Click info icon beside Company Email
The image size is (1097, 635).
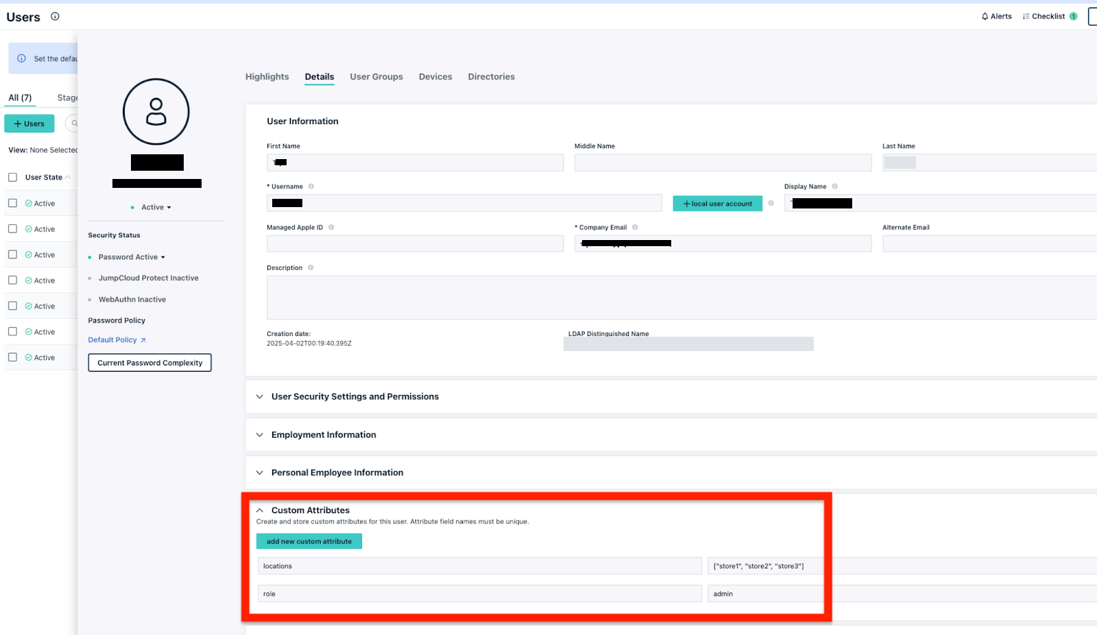coord(635,228)
